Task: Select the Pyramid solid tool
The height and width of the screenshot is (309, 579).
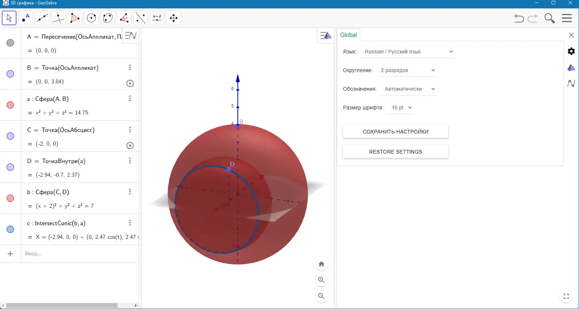Action: coord(75,18)
